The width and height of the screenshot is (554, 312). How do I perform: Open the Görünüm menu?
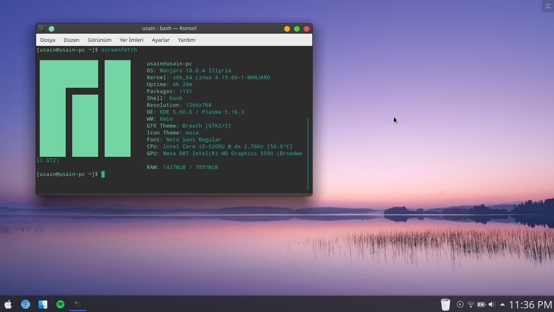pos(99,40)
